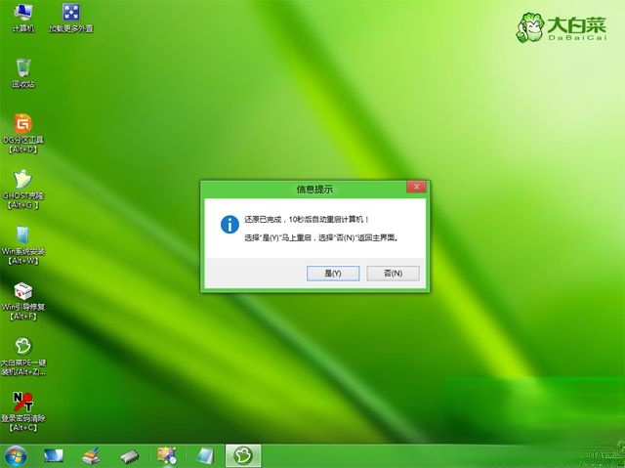
Task: Click the line starting 选择"是(Y)"马上重启
Action: [x=321, y=238]
